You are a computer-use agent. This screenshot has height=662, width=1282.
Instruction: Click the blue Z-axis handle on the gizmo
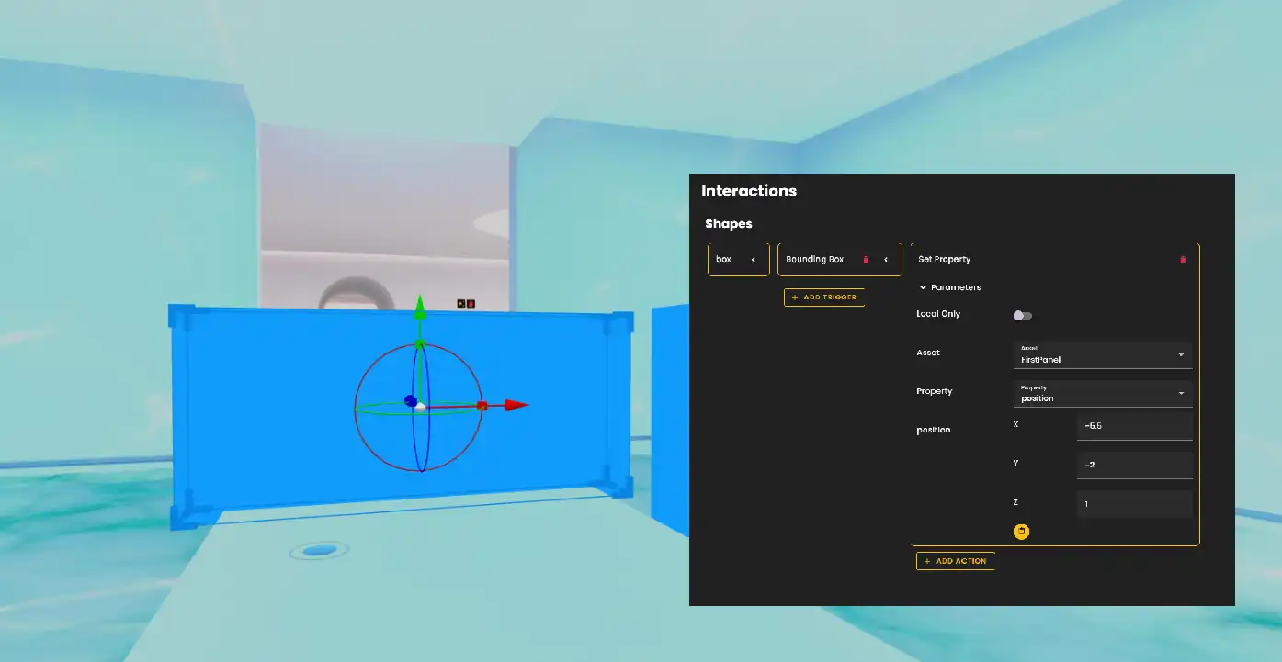tap(410, 400)
